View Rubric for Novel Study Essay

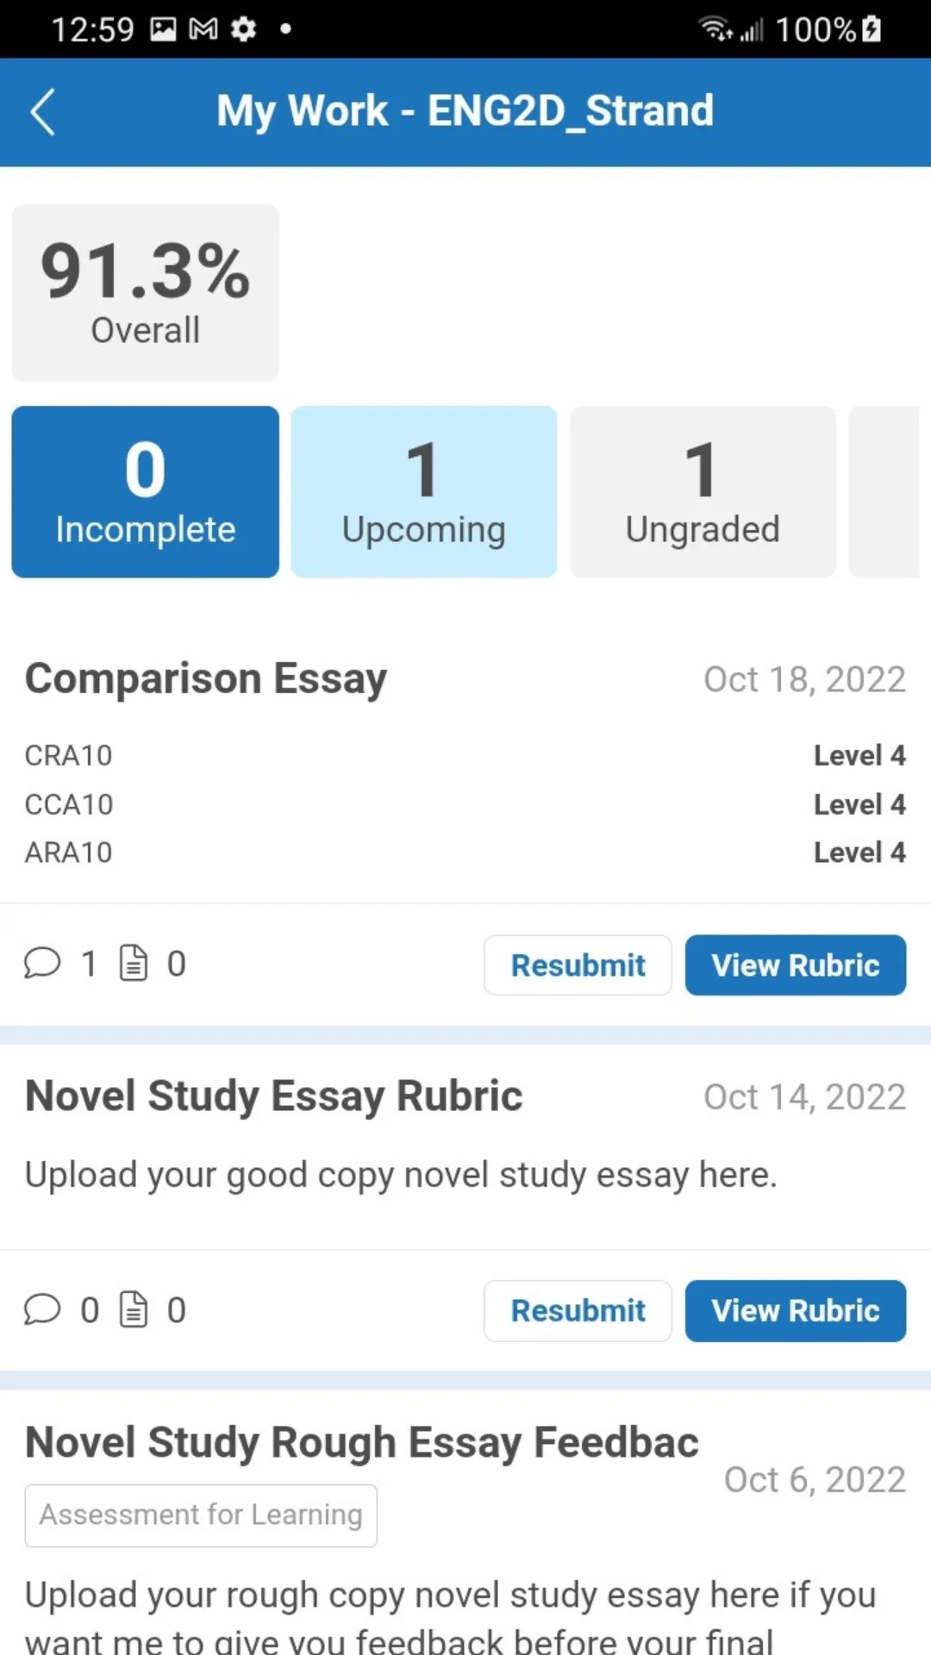[795, 1310]
